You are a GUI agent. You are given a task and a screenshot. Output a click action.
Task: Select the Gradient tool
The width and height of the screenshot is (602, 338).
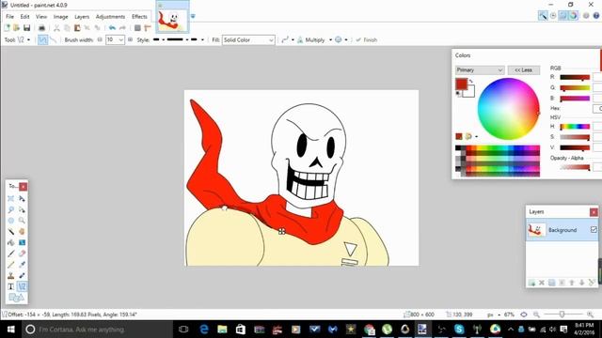pyautogui.click(x=22, y=242)
